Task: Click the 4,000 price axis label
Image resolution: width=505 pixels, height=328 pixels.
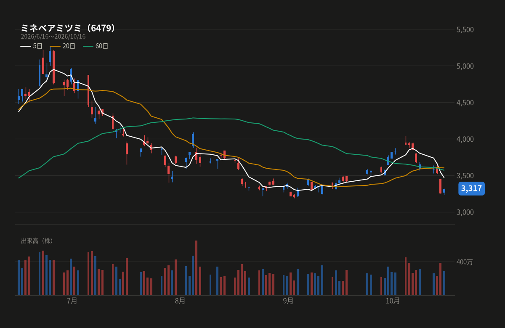Action: (465, 139)
